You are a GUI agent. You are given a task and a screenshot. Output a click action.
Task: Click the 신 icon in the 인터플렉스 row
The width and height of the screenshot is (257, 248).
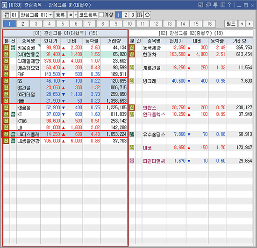pos(132,114)
